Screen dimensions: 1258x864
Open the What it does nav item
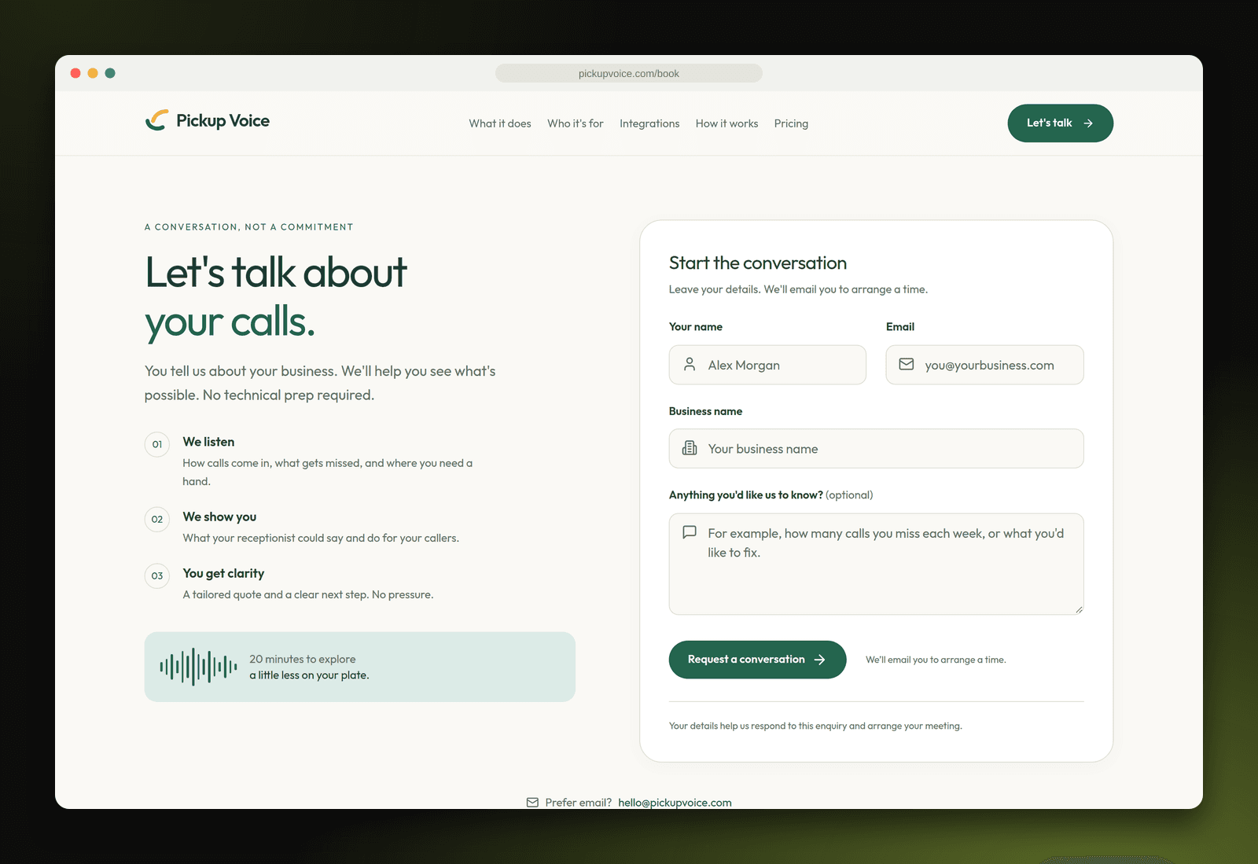click(500, 123)
